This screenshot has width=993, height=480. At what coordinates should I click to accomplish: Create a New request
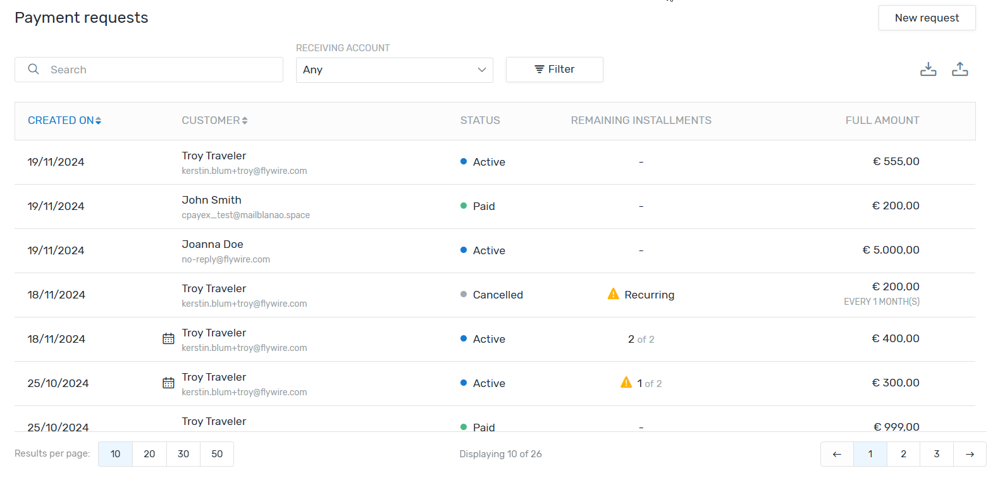point(927,18)
